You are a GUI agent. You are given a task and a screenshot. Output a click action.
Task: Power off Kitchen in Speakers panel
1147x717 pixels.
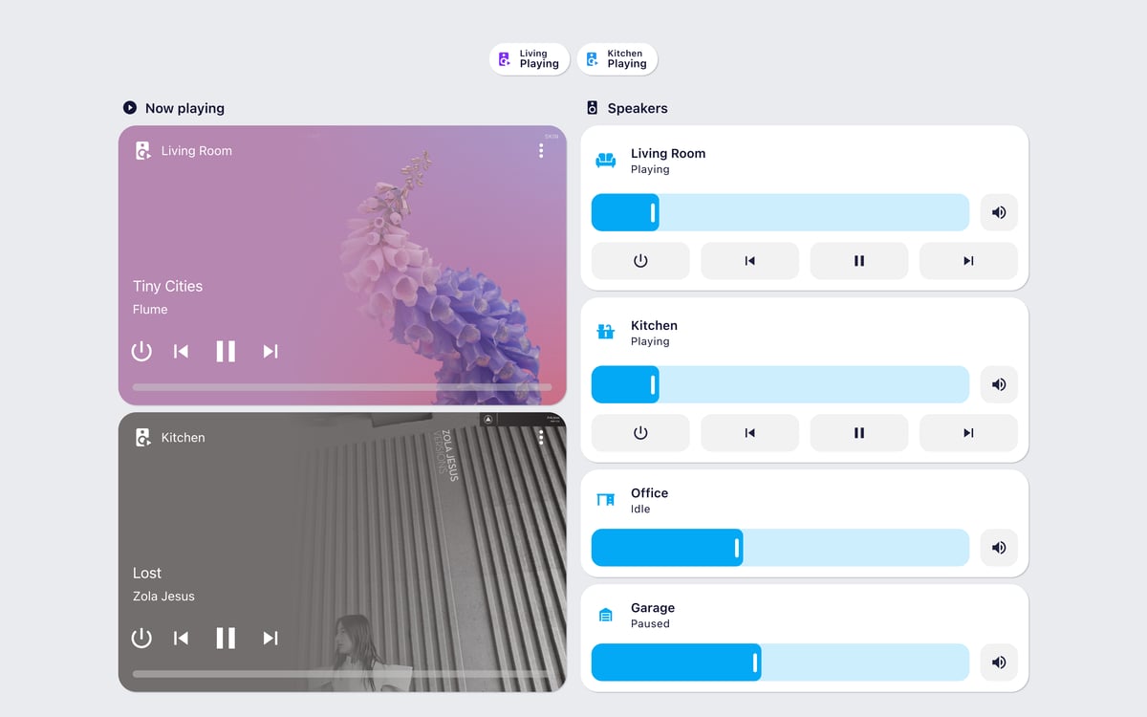pos(640,433)
